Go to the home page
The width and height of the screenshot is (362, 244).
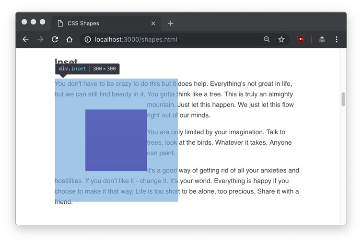(x=70, y=39)
